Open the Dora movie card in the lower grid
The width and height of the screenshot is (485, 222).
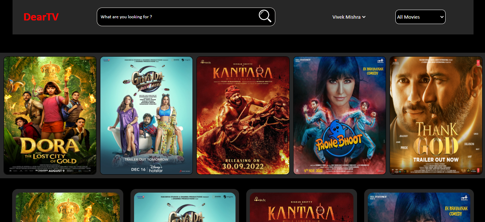[x=68, y=206]
